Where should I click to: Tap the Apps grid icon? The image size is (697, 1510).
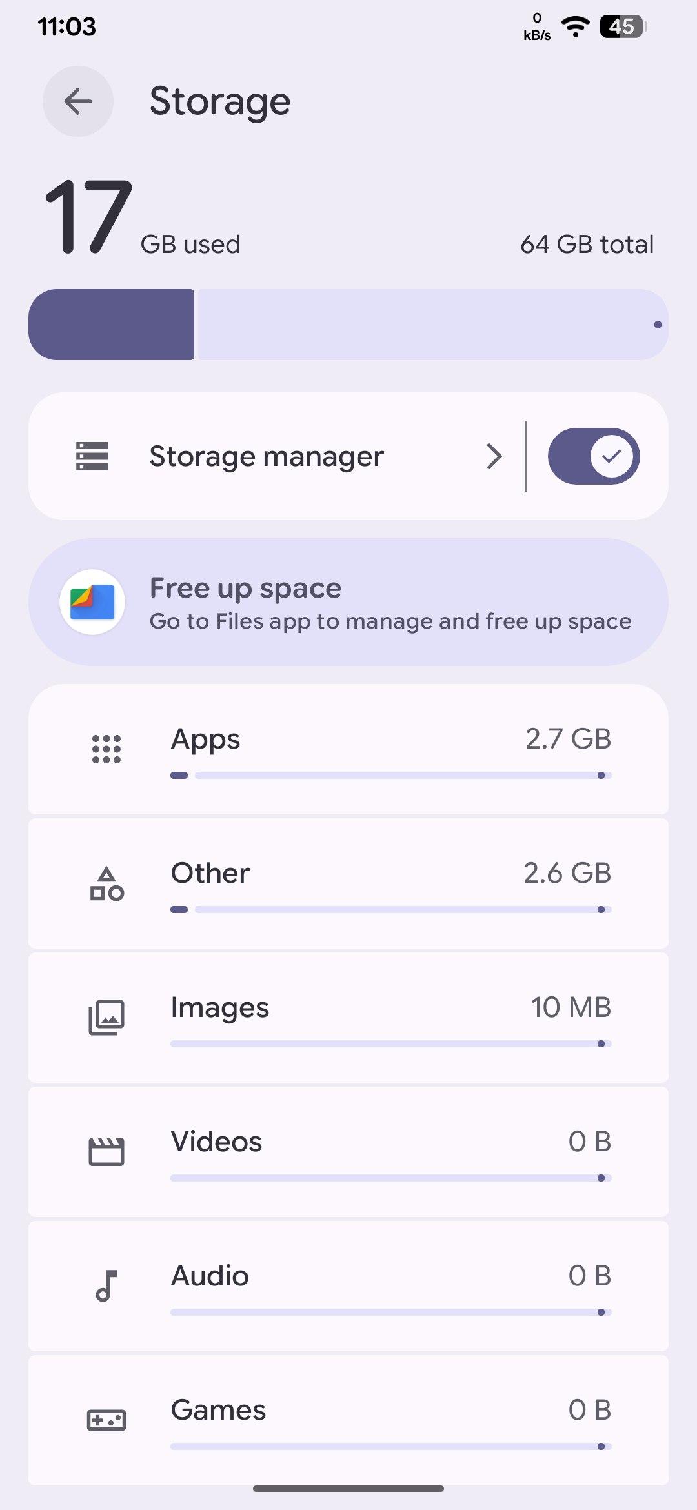(106, 749)
